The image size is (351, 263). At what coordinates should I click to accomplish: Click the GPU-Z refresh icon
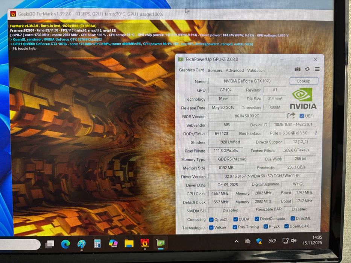pos(307,70)
